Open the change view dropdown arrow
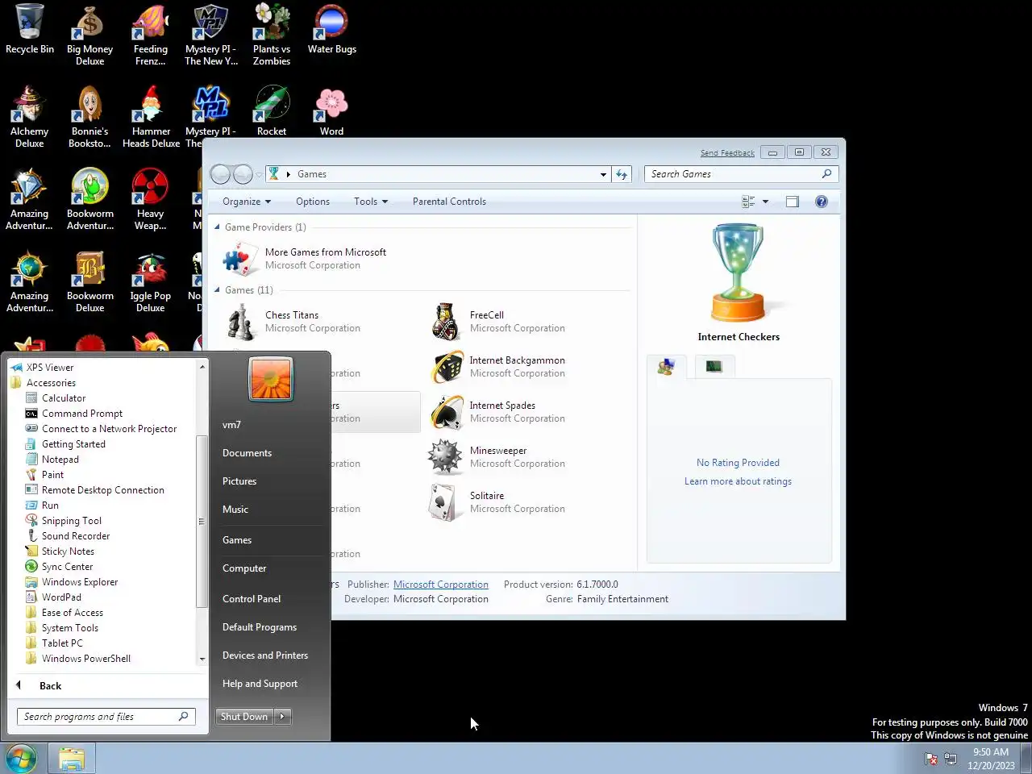The height and width of the screenshot is (774, 1032). point(766,202)
